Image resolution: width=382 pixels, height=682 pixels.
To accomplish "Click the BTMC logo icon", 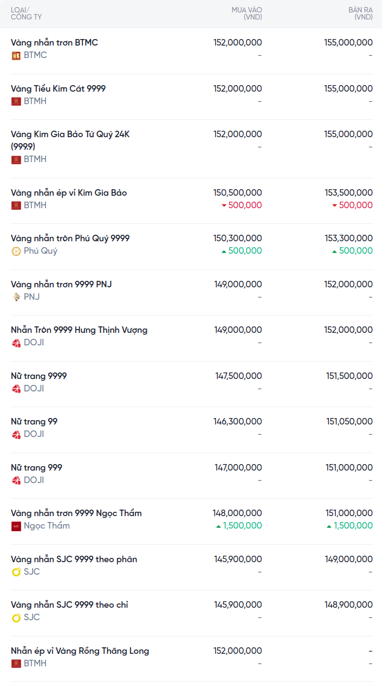I will [x=16, y=55].
